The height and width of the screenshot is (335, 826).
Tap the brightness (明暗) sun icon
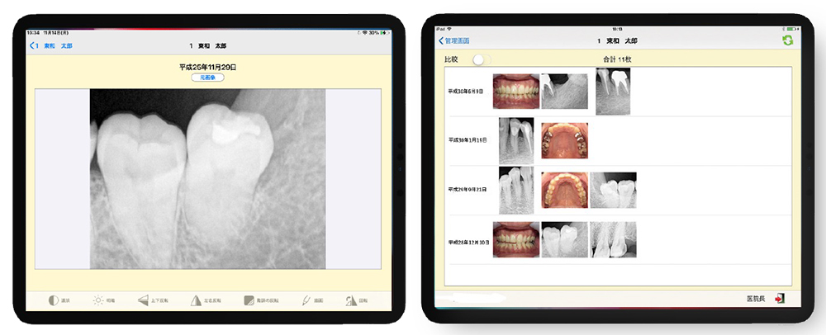tap(97, 300)
